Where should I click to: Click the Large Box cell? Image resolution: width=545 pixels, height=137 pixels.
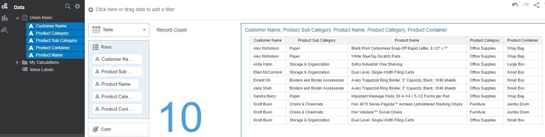click(x=523, y=64)
